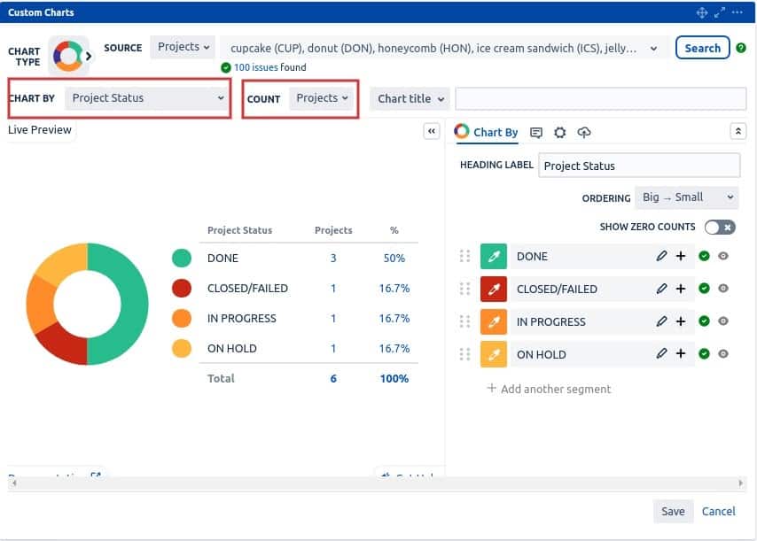757x541 pixels.
Task: Click the green help question mark icon
Action: click(x=741, y=48)
